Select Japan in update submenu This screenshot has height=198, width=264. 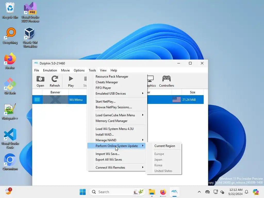pyautogui.click(x=164, y=160)
